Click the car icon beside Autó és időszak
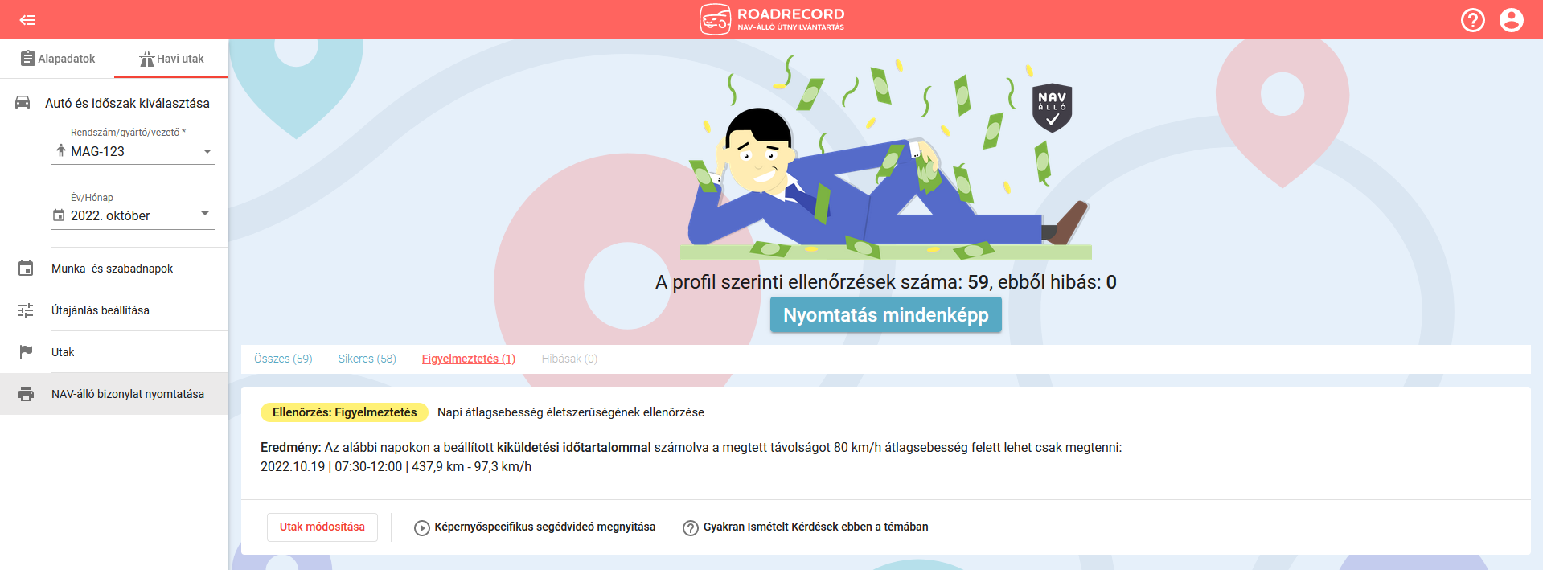Image resolution: width=1543 pixels, height=570 pixels. point(23,102)
